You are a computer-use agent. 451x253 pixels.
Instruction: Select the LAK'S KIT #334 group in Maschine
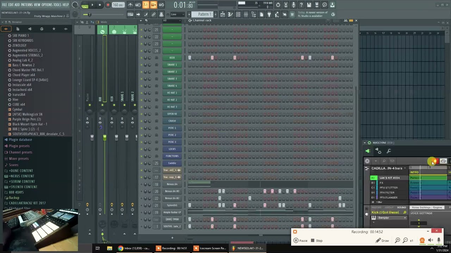pyautogui.click(x=389, y=178)
